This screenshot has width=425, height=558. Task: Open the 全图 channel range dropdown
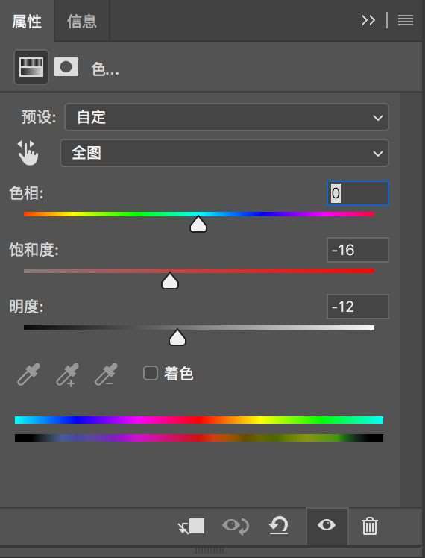224,153
